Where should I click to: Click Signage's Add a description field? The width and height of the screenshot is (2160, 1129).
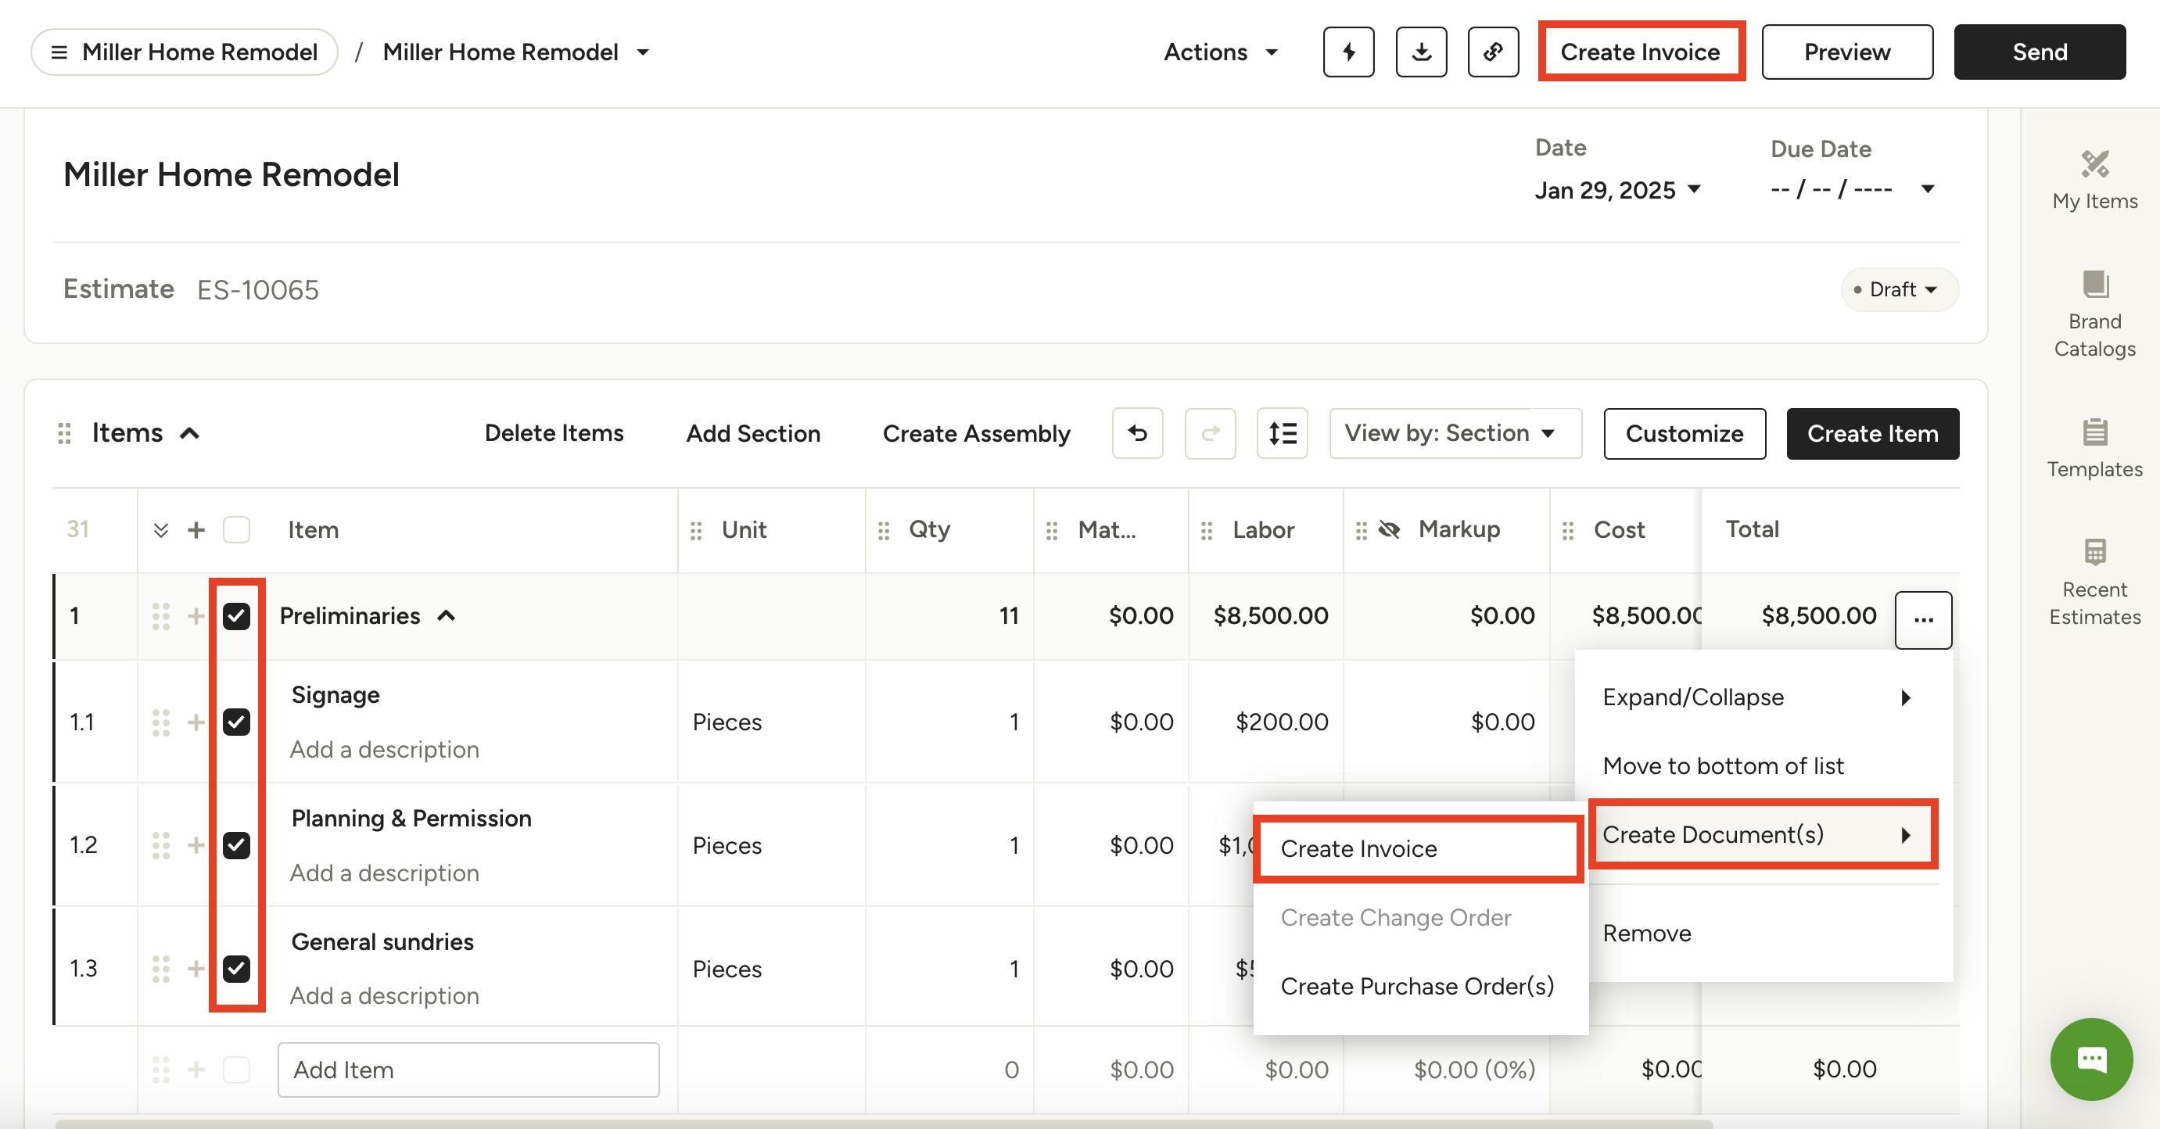pyautogui.click(x=385, y=749)
